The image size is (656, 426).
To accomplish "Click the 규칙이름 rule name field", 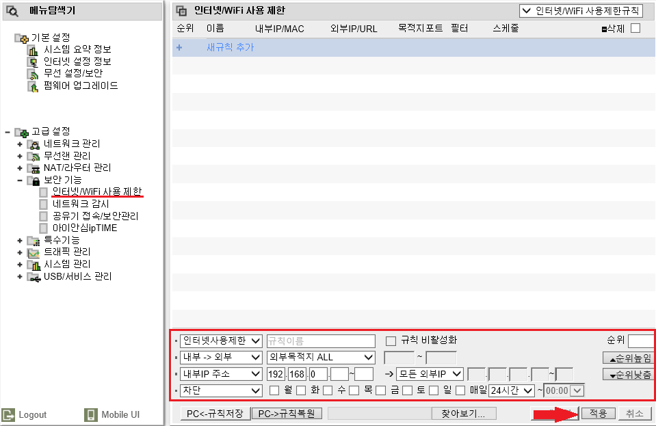I will tap(321, 341).
